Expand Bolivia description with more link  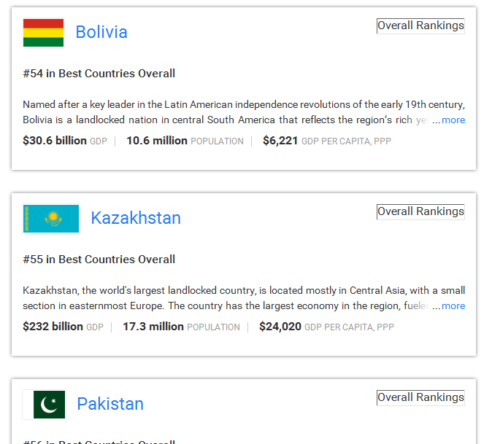pos(453,120)
